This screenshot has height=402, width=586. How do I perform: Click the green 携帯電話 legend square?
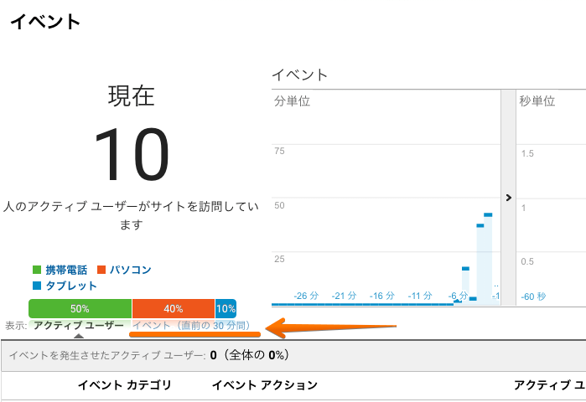pyautogui.click(x=37, y=270)
